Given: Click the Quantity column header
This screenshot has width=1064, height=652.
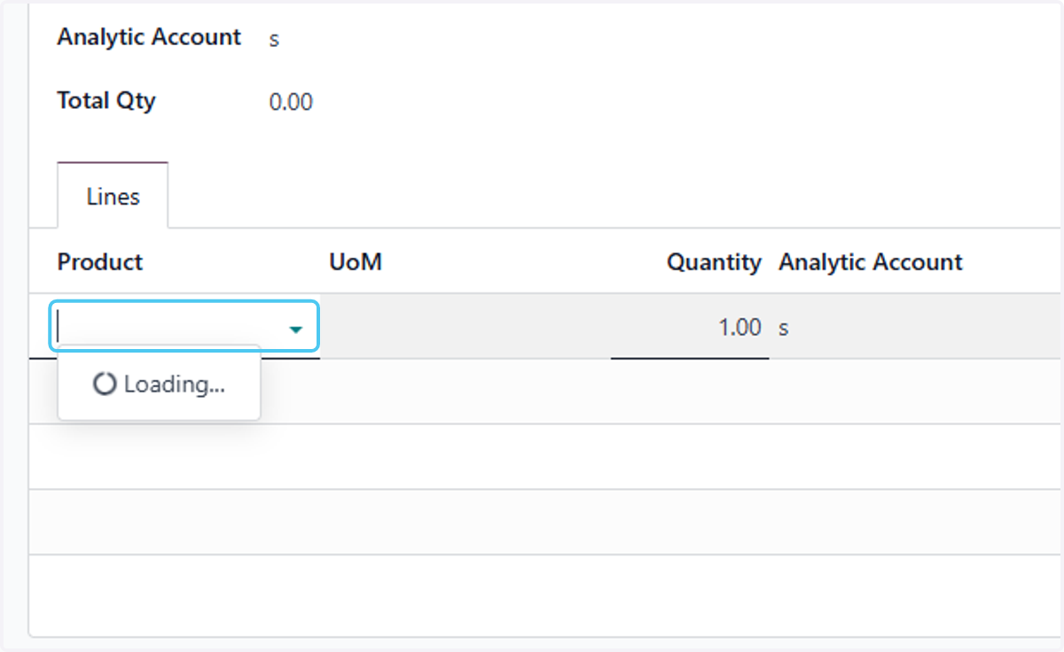Looking at the screenshot, I should (714, 262).
